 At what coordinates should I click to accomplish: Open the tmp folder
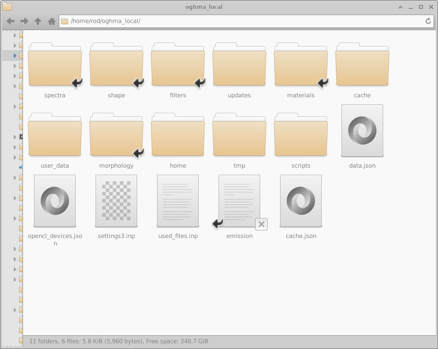click(239, 134)
